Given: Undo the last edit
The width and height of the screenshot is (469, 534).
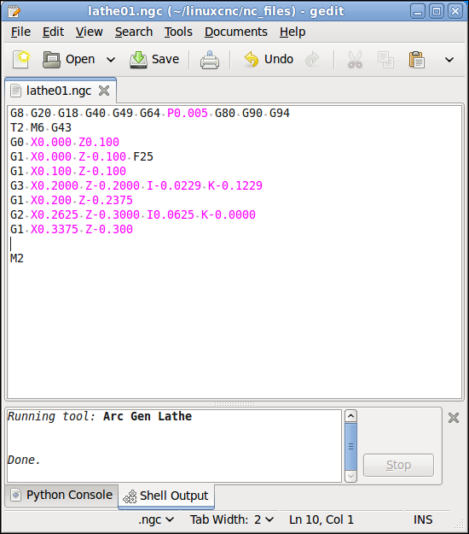Looking at the screenshot, I should tap(269, 60).
